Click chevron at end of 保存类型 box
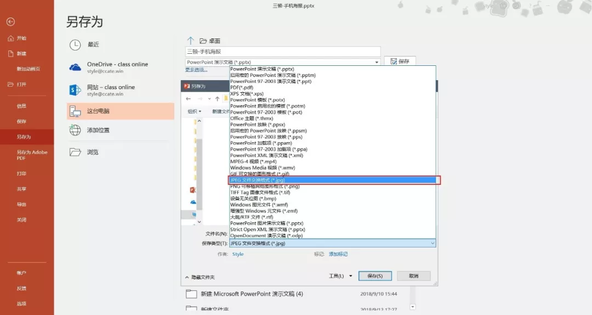This screenshot has height=315, width=592. coord(432,243)
